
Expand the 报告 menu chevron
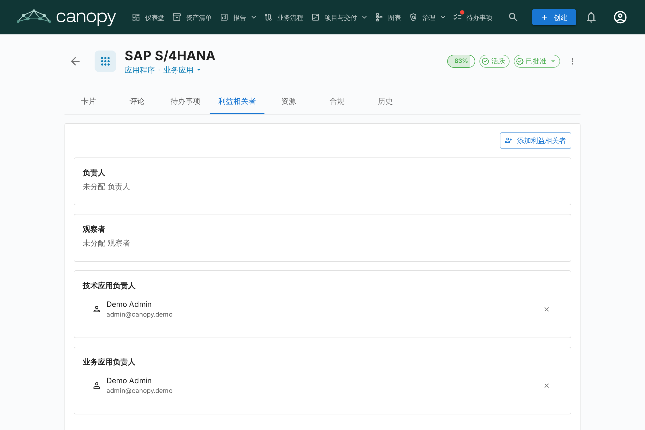point(254,17)
